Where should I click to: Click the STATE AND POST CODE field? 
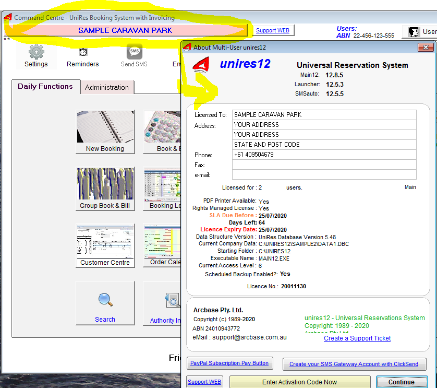point(324,145)
